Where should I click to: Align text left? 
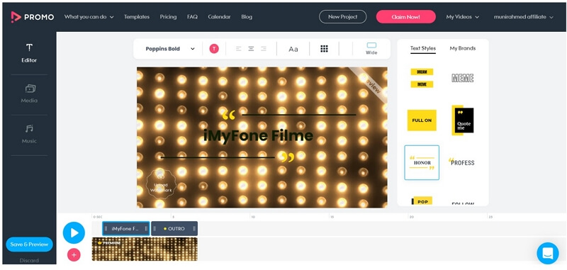pos(238,49)
